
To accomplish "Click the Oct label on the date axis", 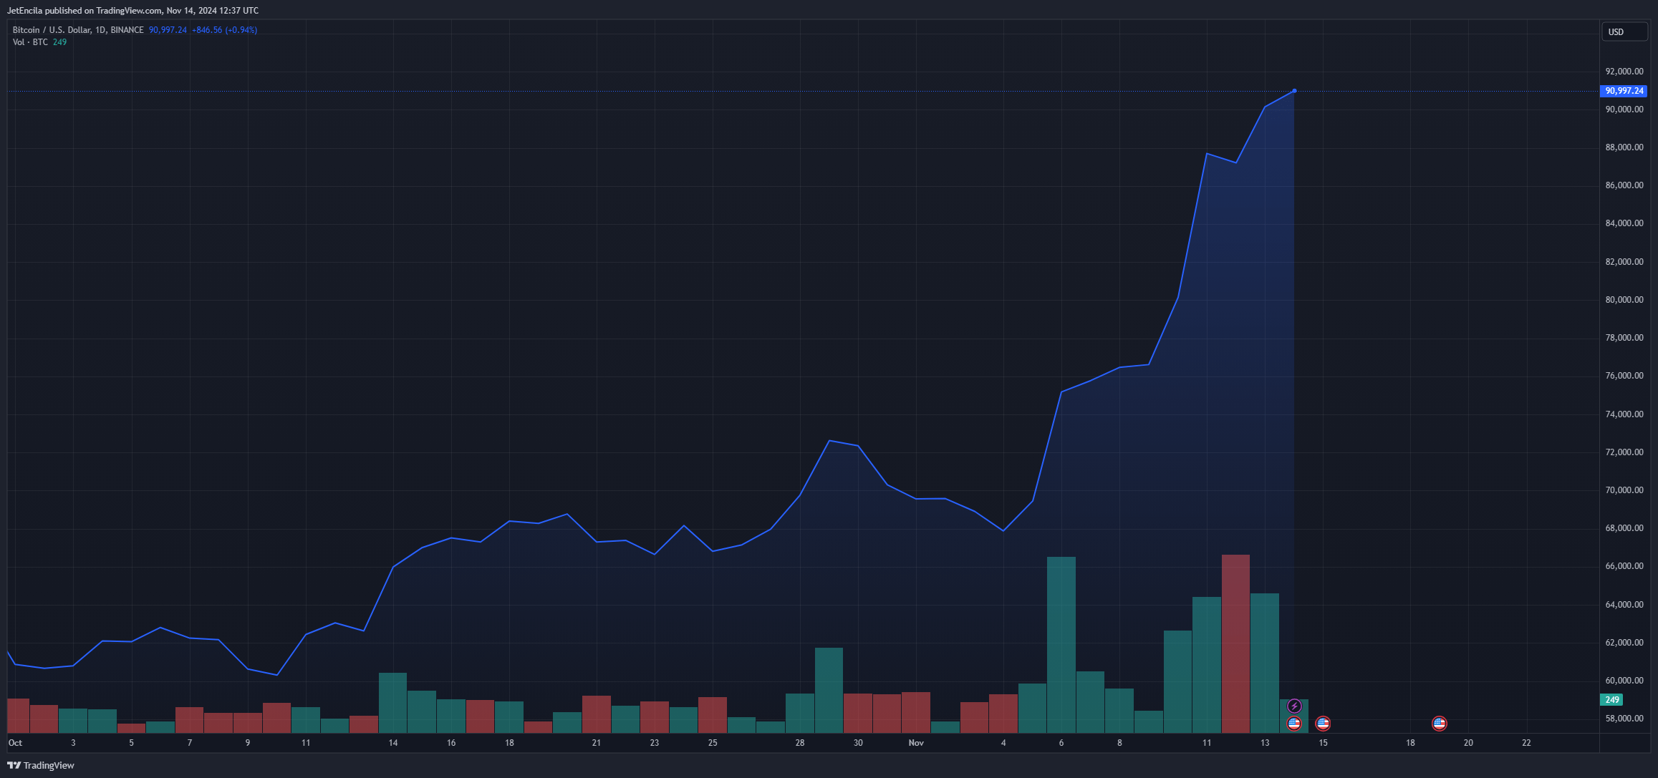I will (15, 743).
